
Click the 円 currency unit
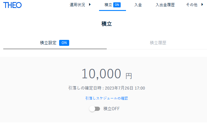pyautogui.click(x=129, y=76)
